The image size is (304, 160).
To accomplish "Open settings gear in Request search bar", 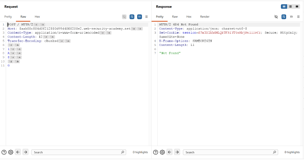I will [x=11, y=152].
